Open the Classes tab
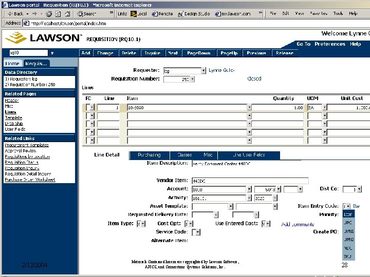The width and height of the screenshot is (370, 277). pyautogui.click(x=184, y=155)
